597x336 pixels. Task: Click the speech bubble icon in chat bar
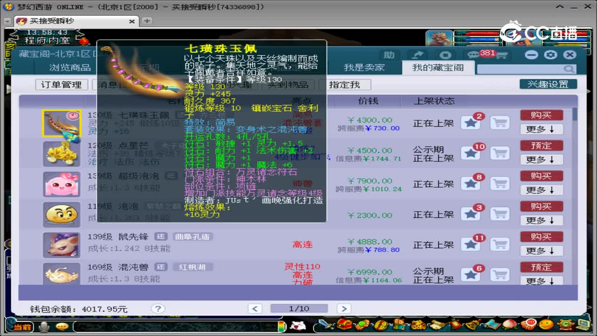pos(62,326)
